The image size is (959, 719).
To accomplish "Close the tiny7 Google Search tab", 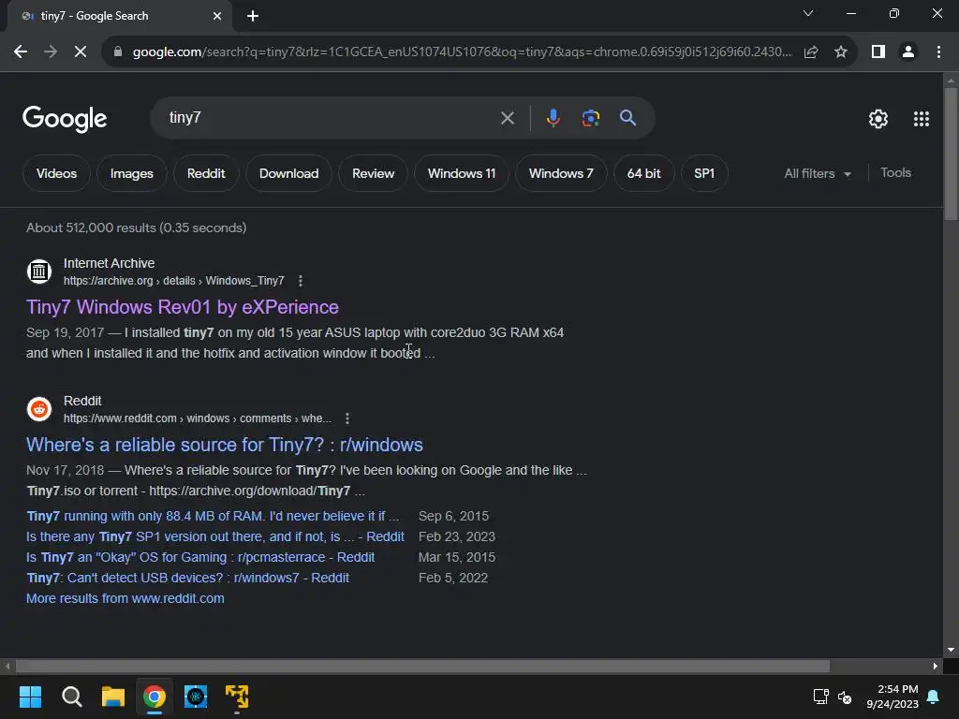I will (x=217, y=17).
